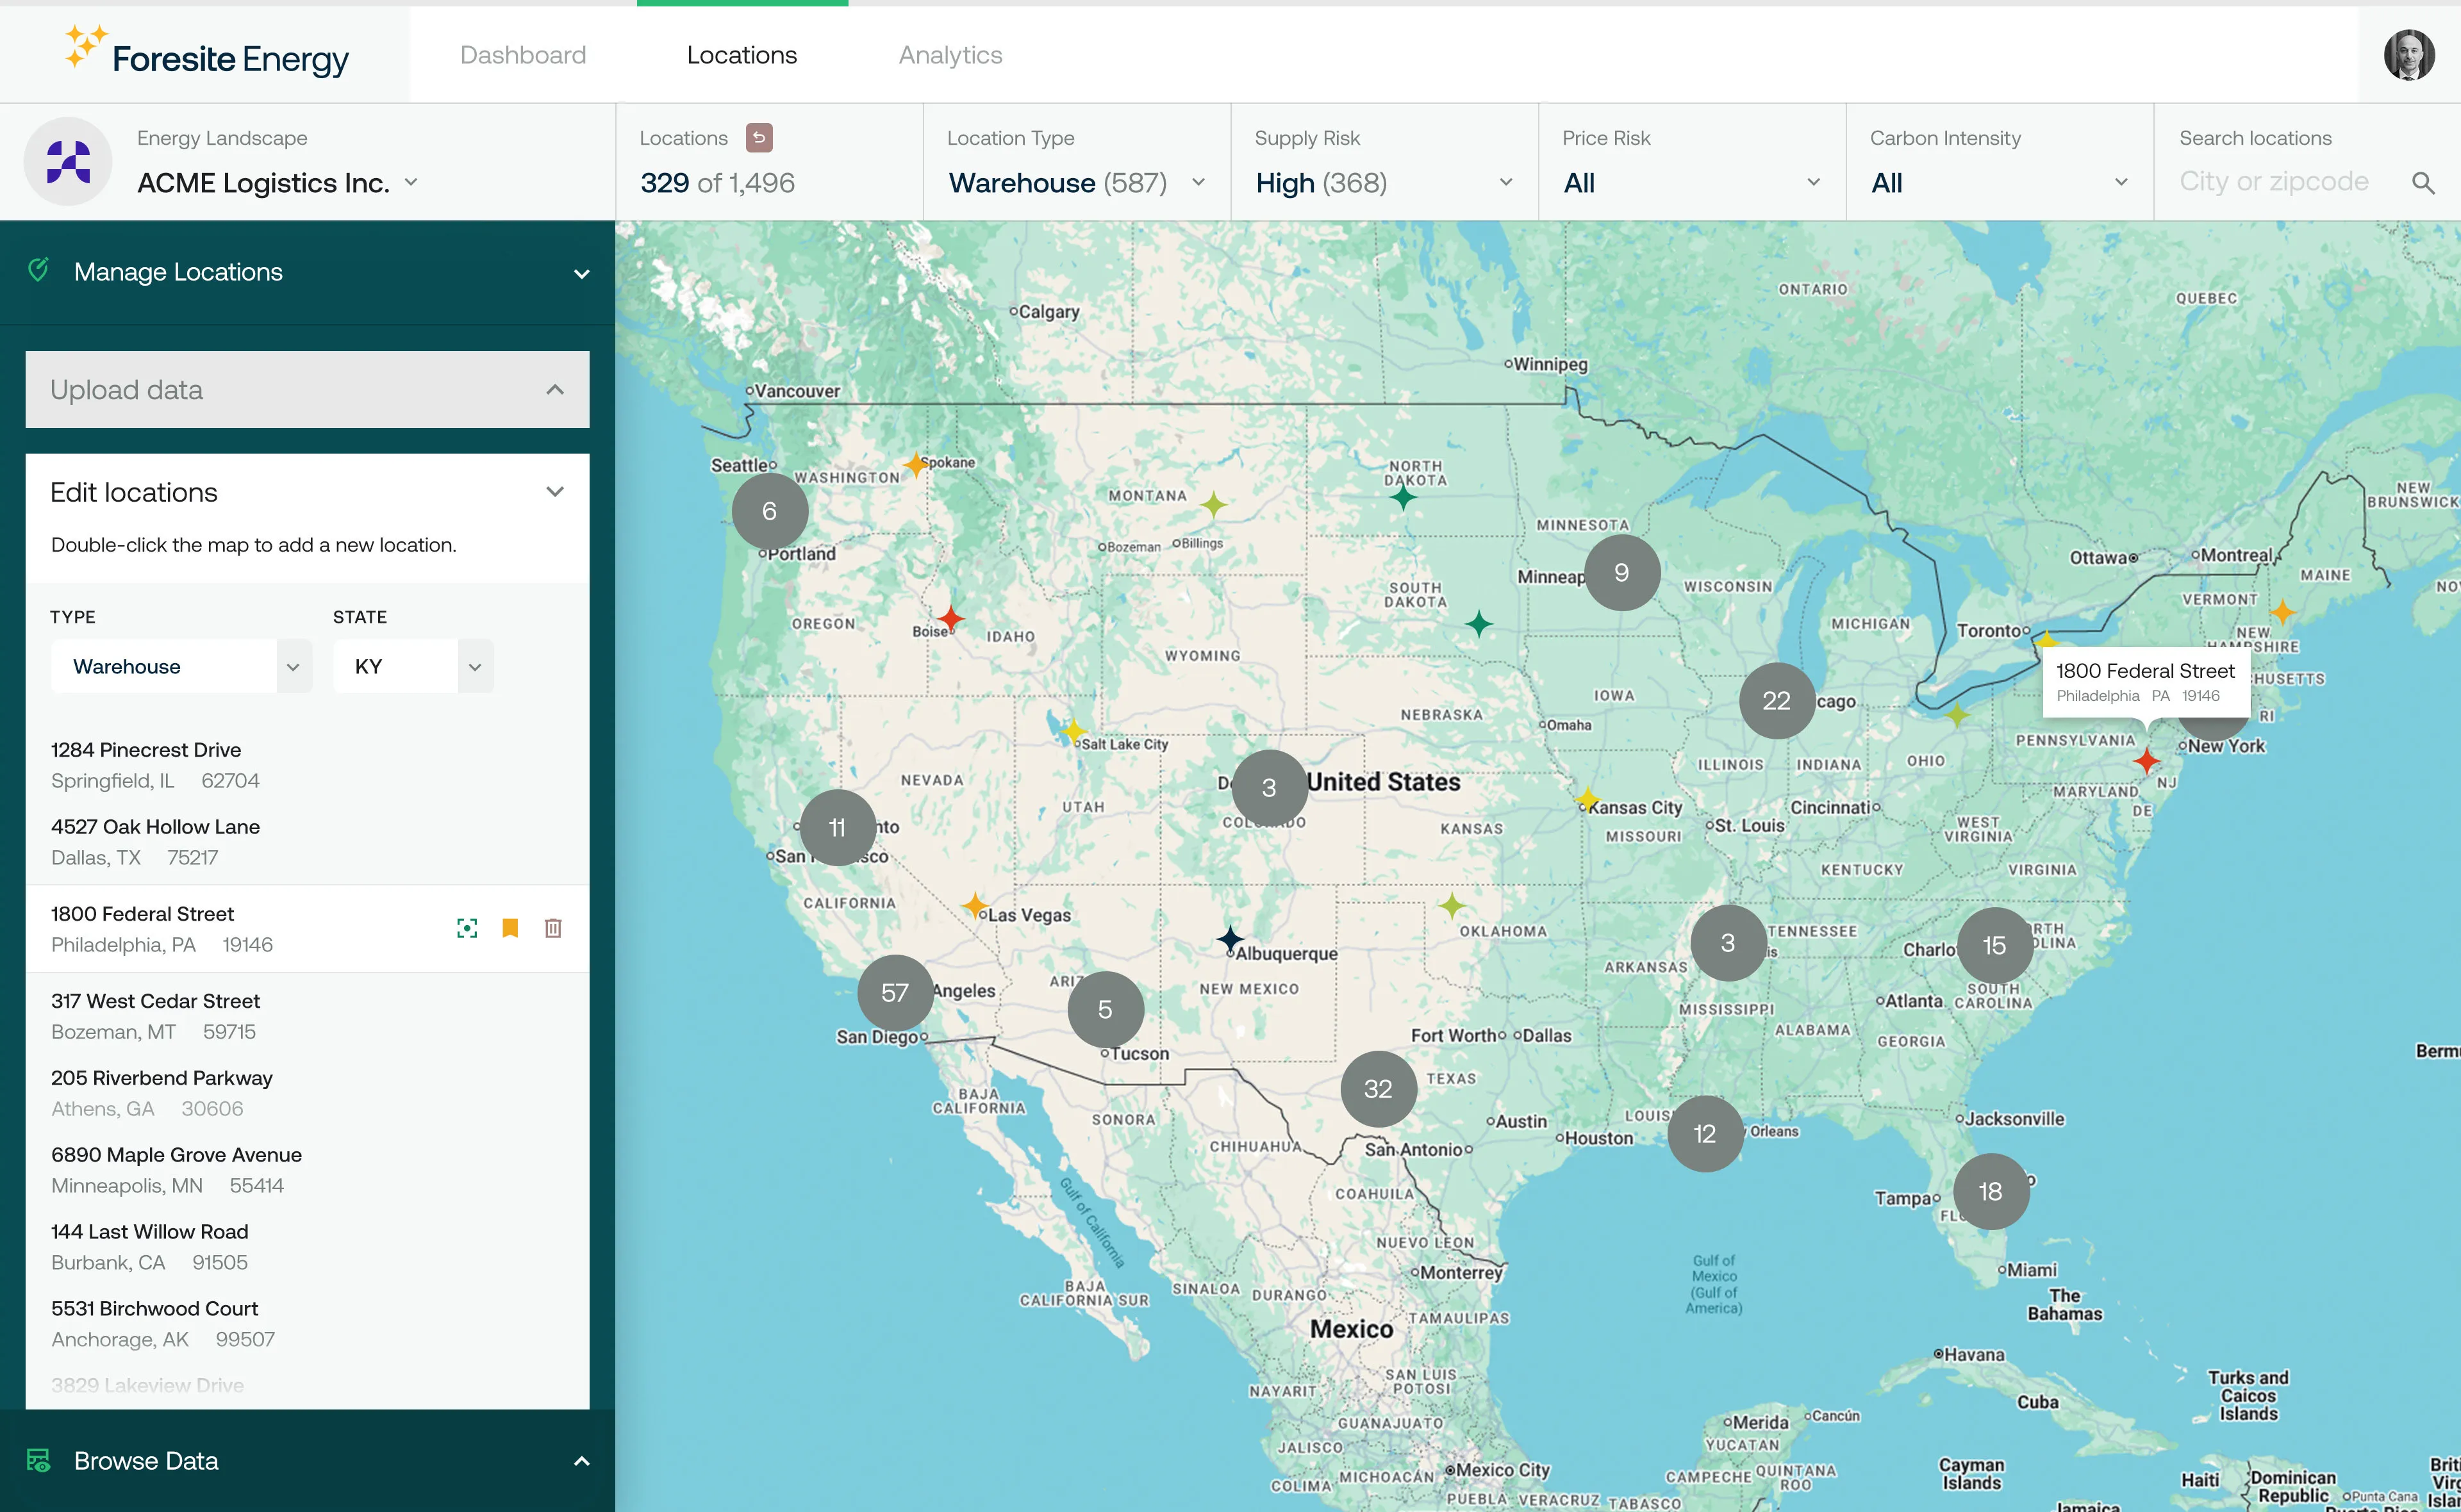Click the dark navy star marker at Albuquerque
Viewport: 2461px width, 1512px height.
click(x=1230, y=939)
